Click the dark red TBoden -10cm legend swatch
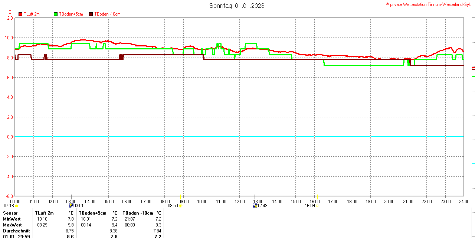The height and width of the screenshot is (238, 475). (91, 14)
